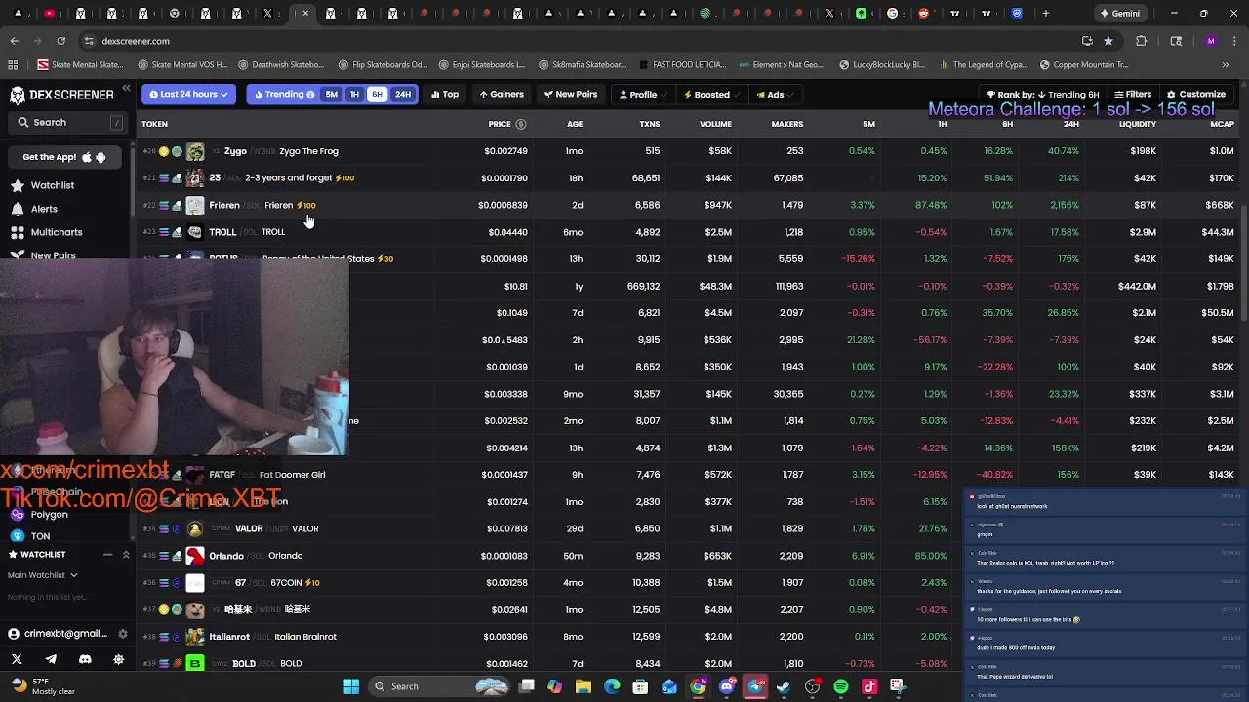Expand the Main Watchlist dropdown
Viewport: 1249px width, 702px height.
tap(43, 575)
